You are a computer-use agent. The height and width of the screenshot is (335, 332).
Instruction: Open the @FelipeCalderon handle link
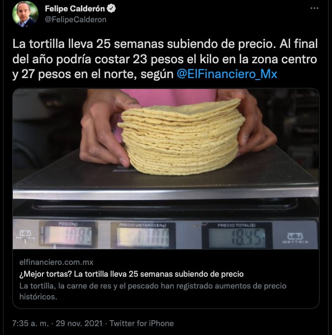[x=76, y=20]
